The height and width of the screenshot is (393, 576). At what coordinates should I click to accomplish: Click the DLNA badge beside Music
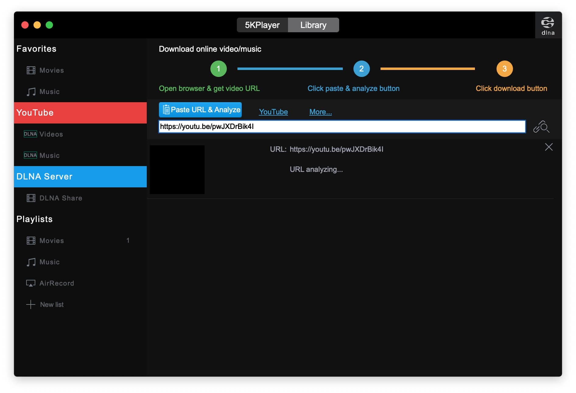pyautogui.click(x=30, y=155)
